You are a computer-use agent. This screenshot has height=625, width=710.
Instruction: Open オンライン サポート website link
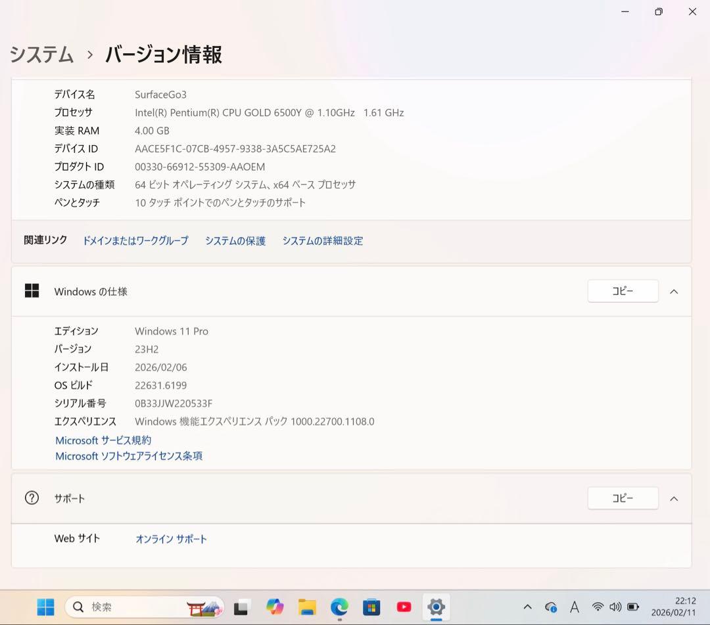(171, 538)
